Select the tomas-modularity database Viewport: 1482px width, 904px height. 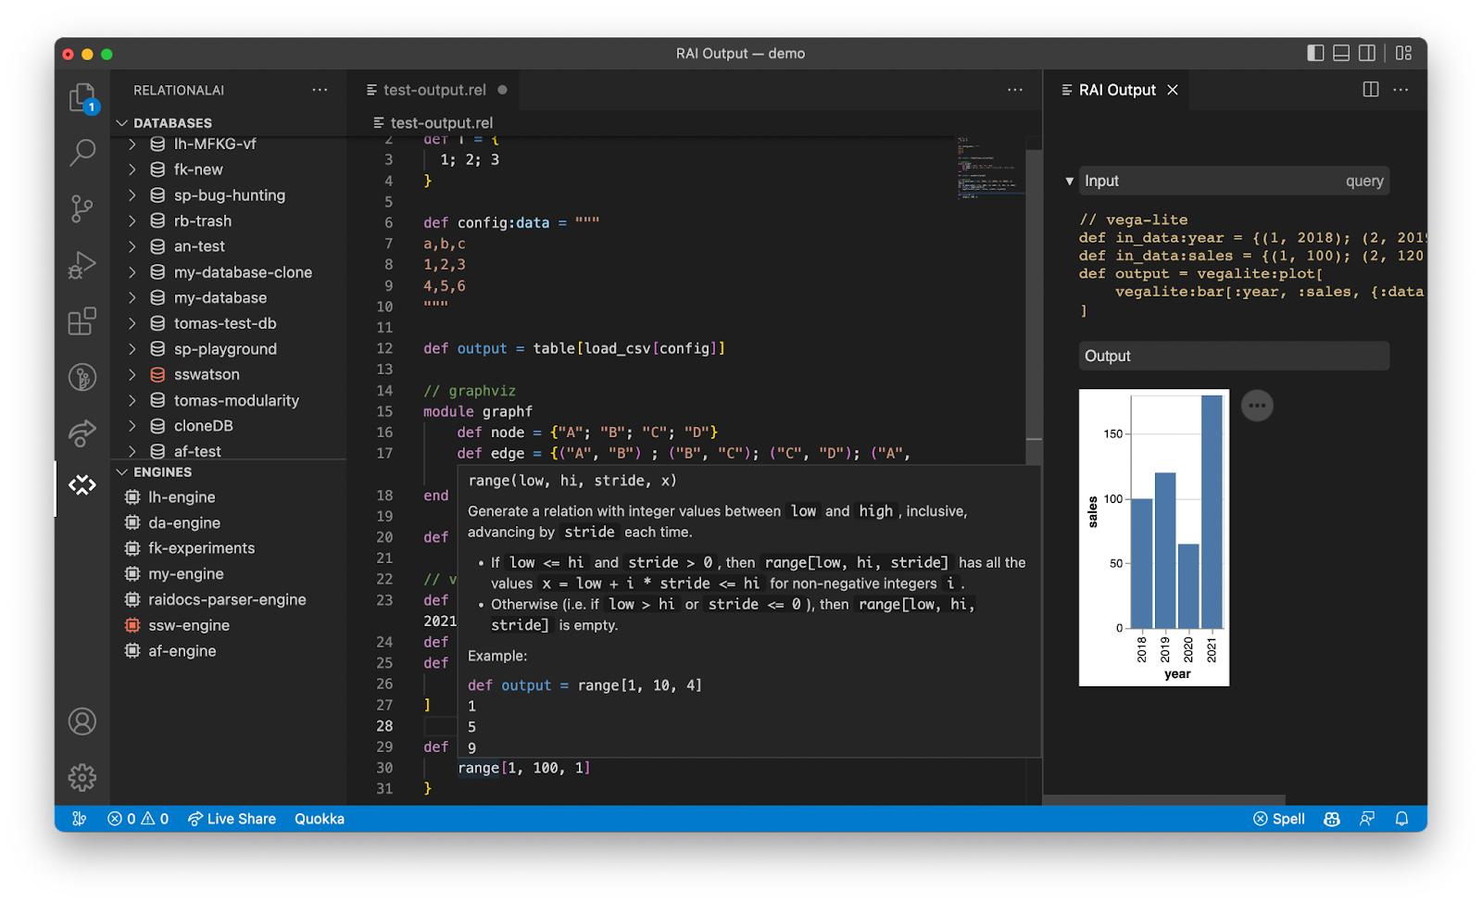(x=236, y=400)
